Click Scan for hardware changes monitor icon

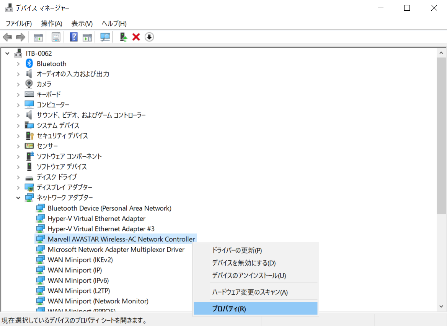105,37
